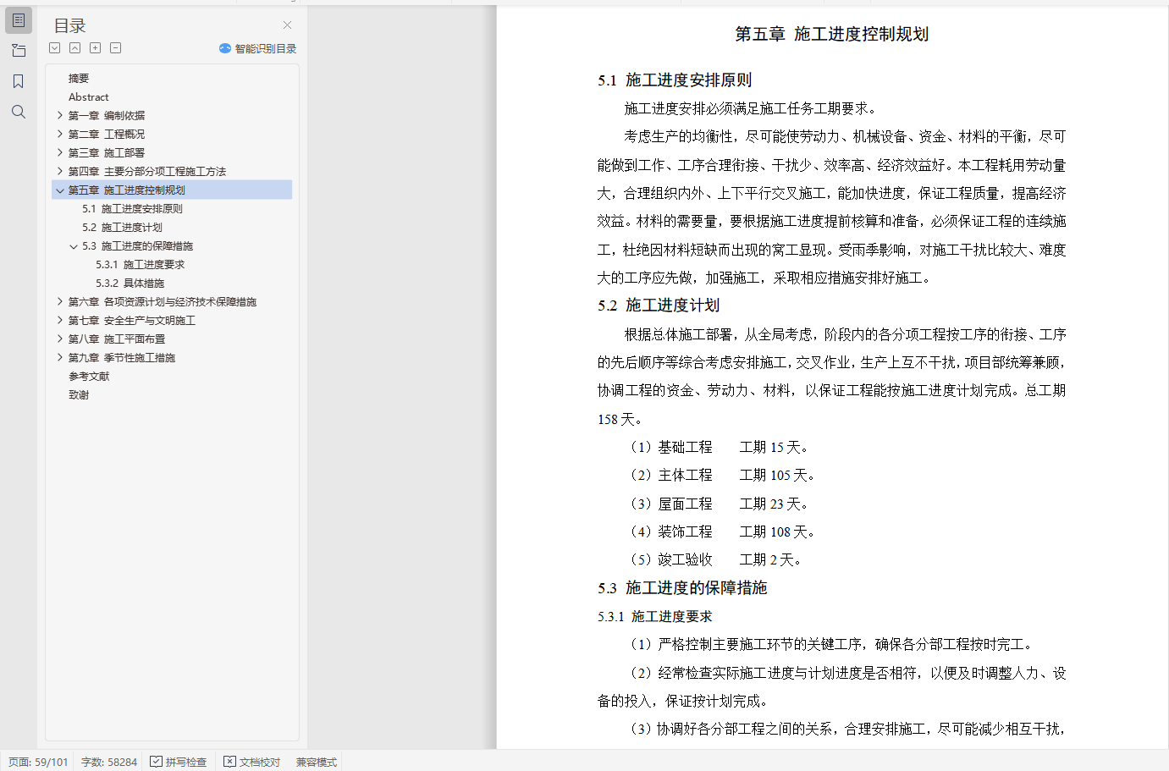Toggle 拼写检查 spell check in status bar

click(x=179, y=762)
